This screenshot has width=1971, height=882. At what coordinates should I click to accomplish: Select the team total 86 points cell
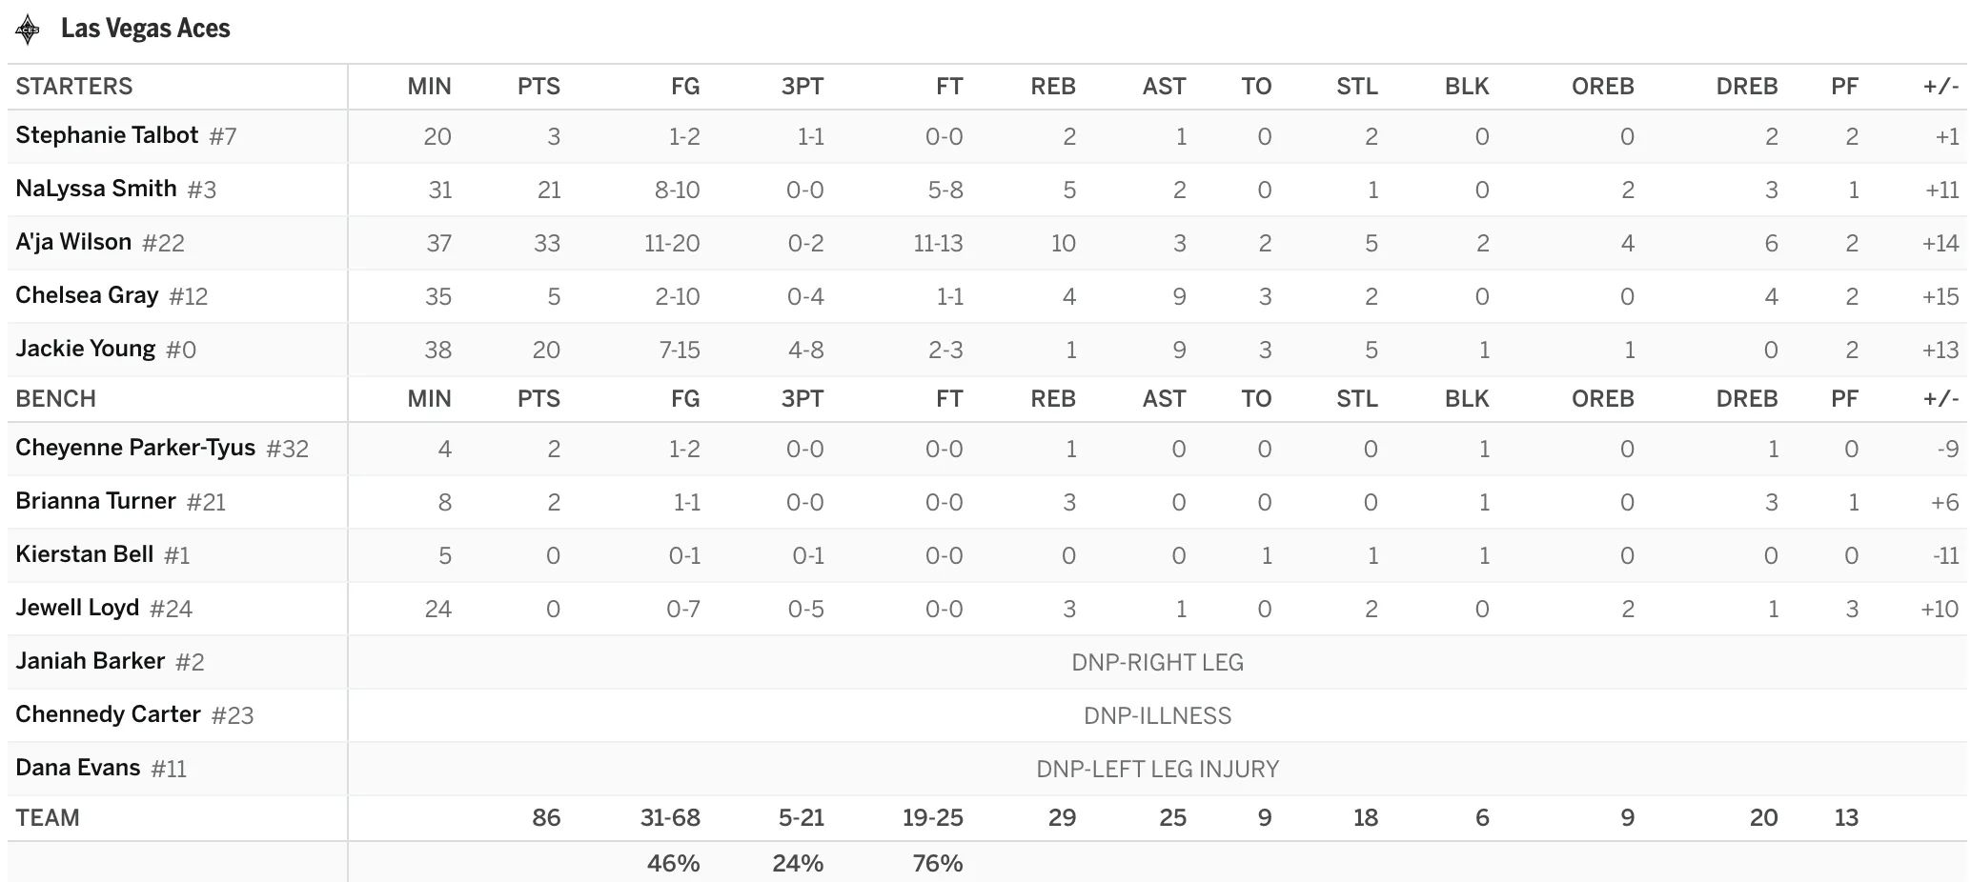[546, 818]
